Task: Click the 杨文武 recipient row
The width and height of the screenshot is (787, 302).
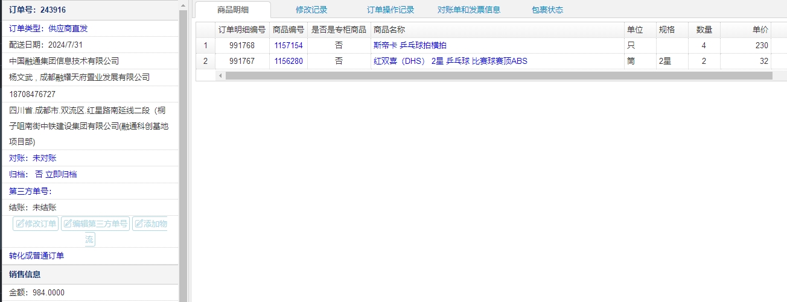Action: (89, 77)
